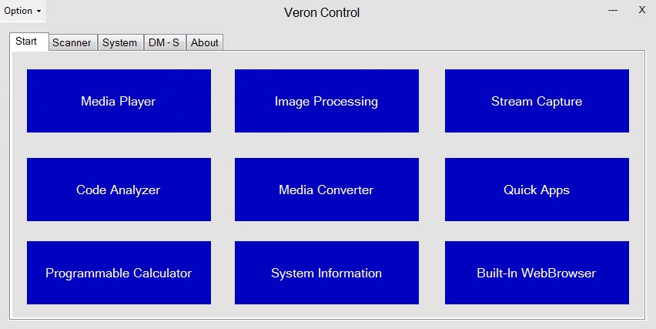Switch to the Scanner tab
The image size is (656, 329).
click(72, 42)
